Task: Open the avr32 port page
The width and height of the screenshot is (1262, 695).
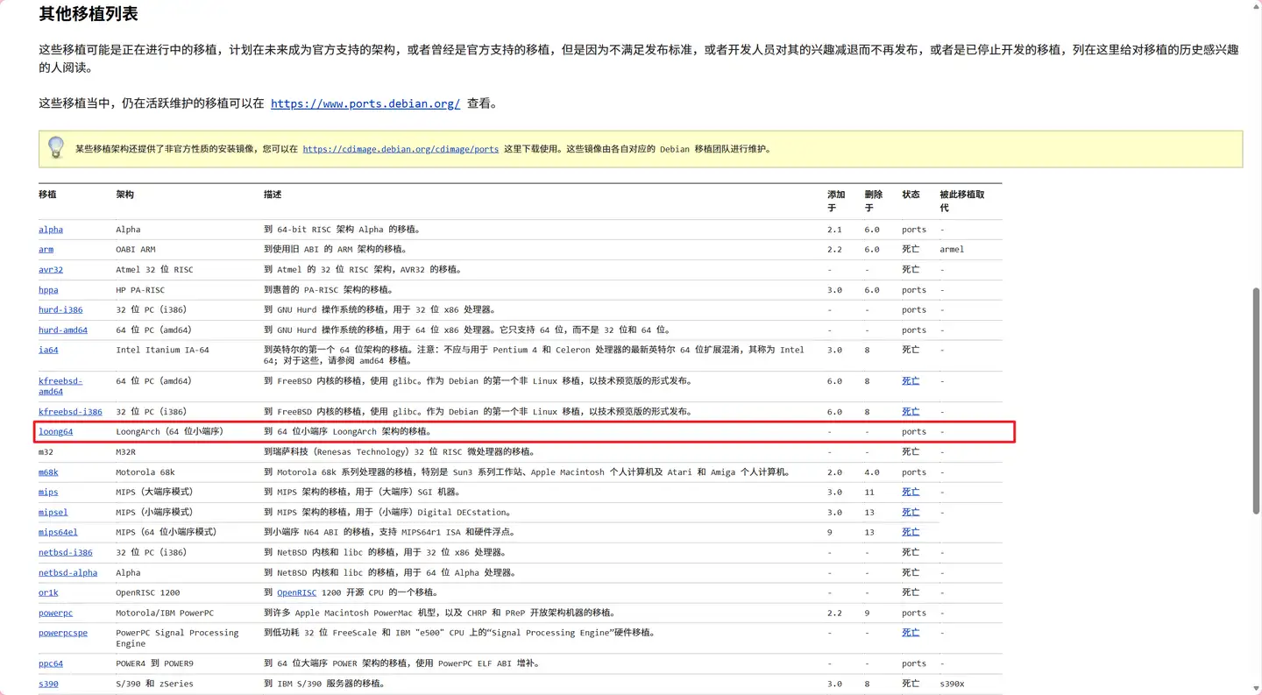Action: point(51,270)
